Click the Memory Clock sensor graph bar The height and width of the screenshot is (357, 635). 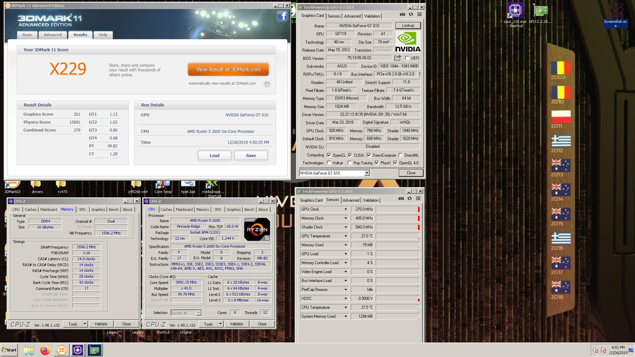coord(398,218)
